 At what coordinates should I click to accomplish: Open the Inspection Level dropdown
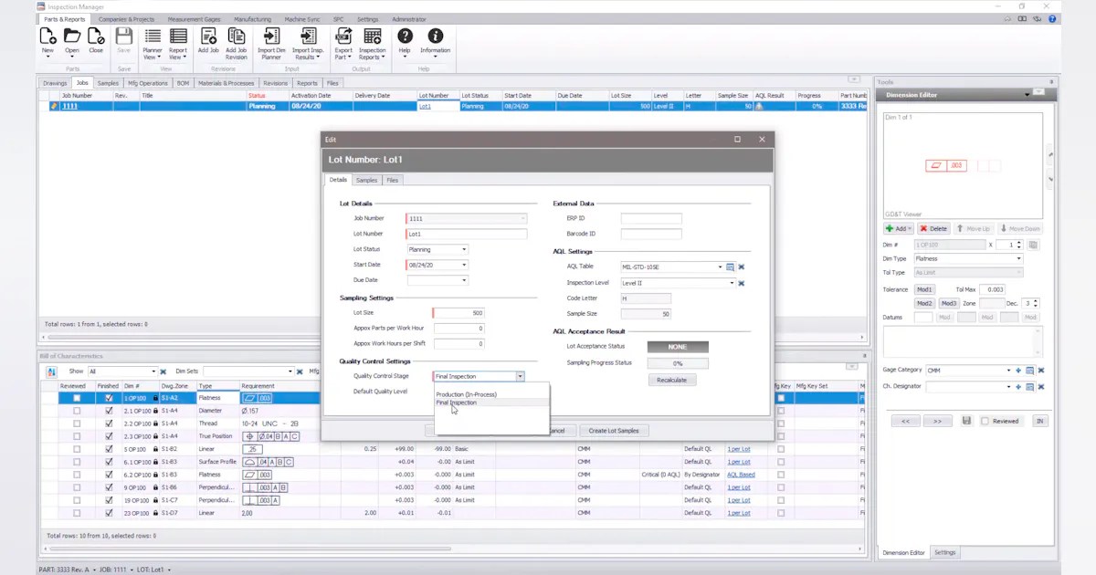click(x=731, y=283)
